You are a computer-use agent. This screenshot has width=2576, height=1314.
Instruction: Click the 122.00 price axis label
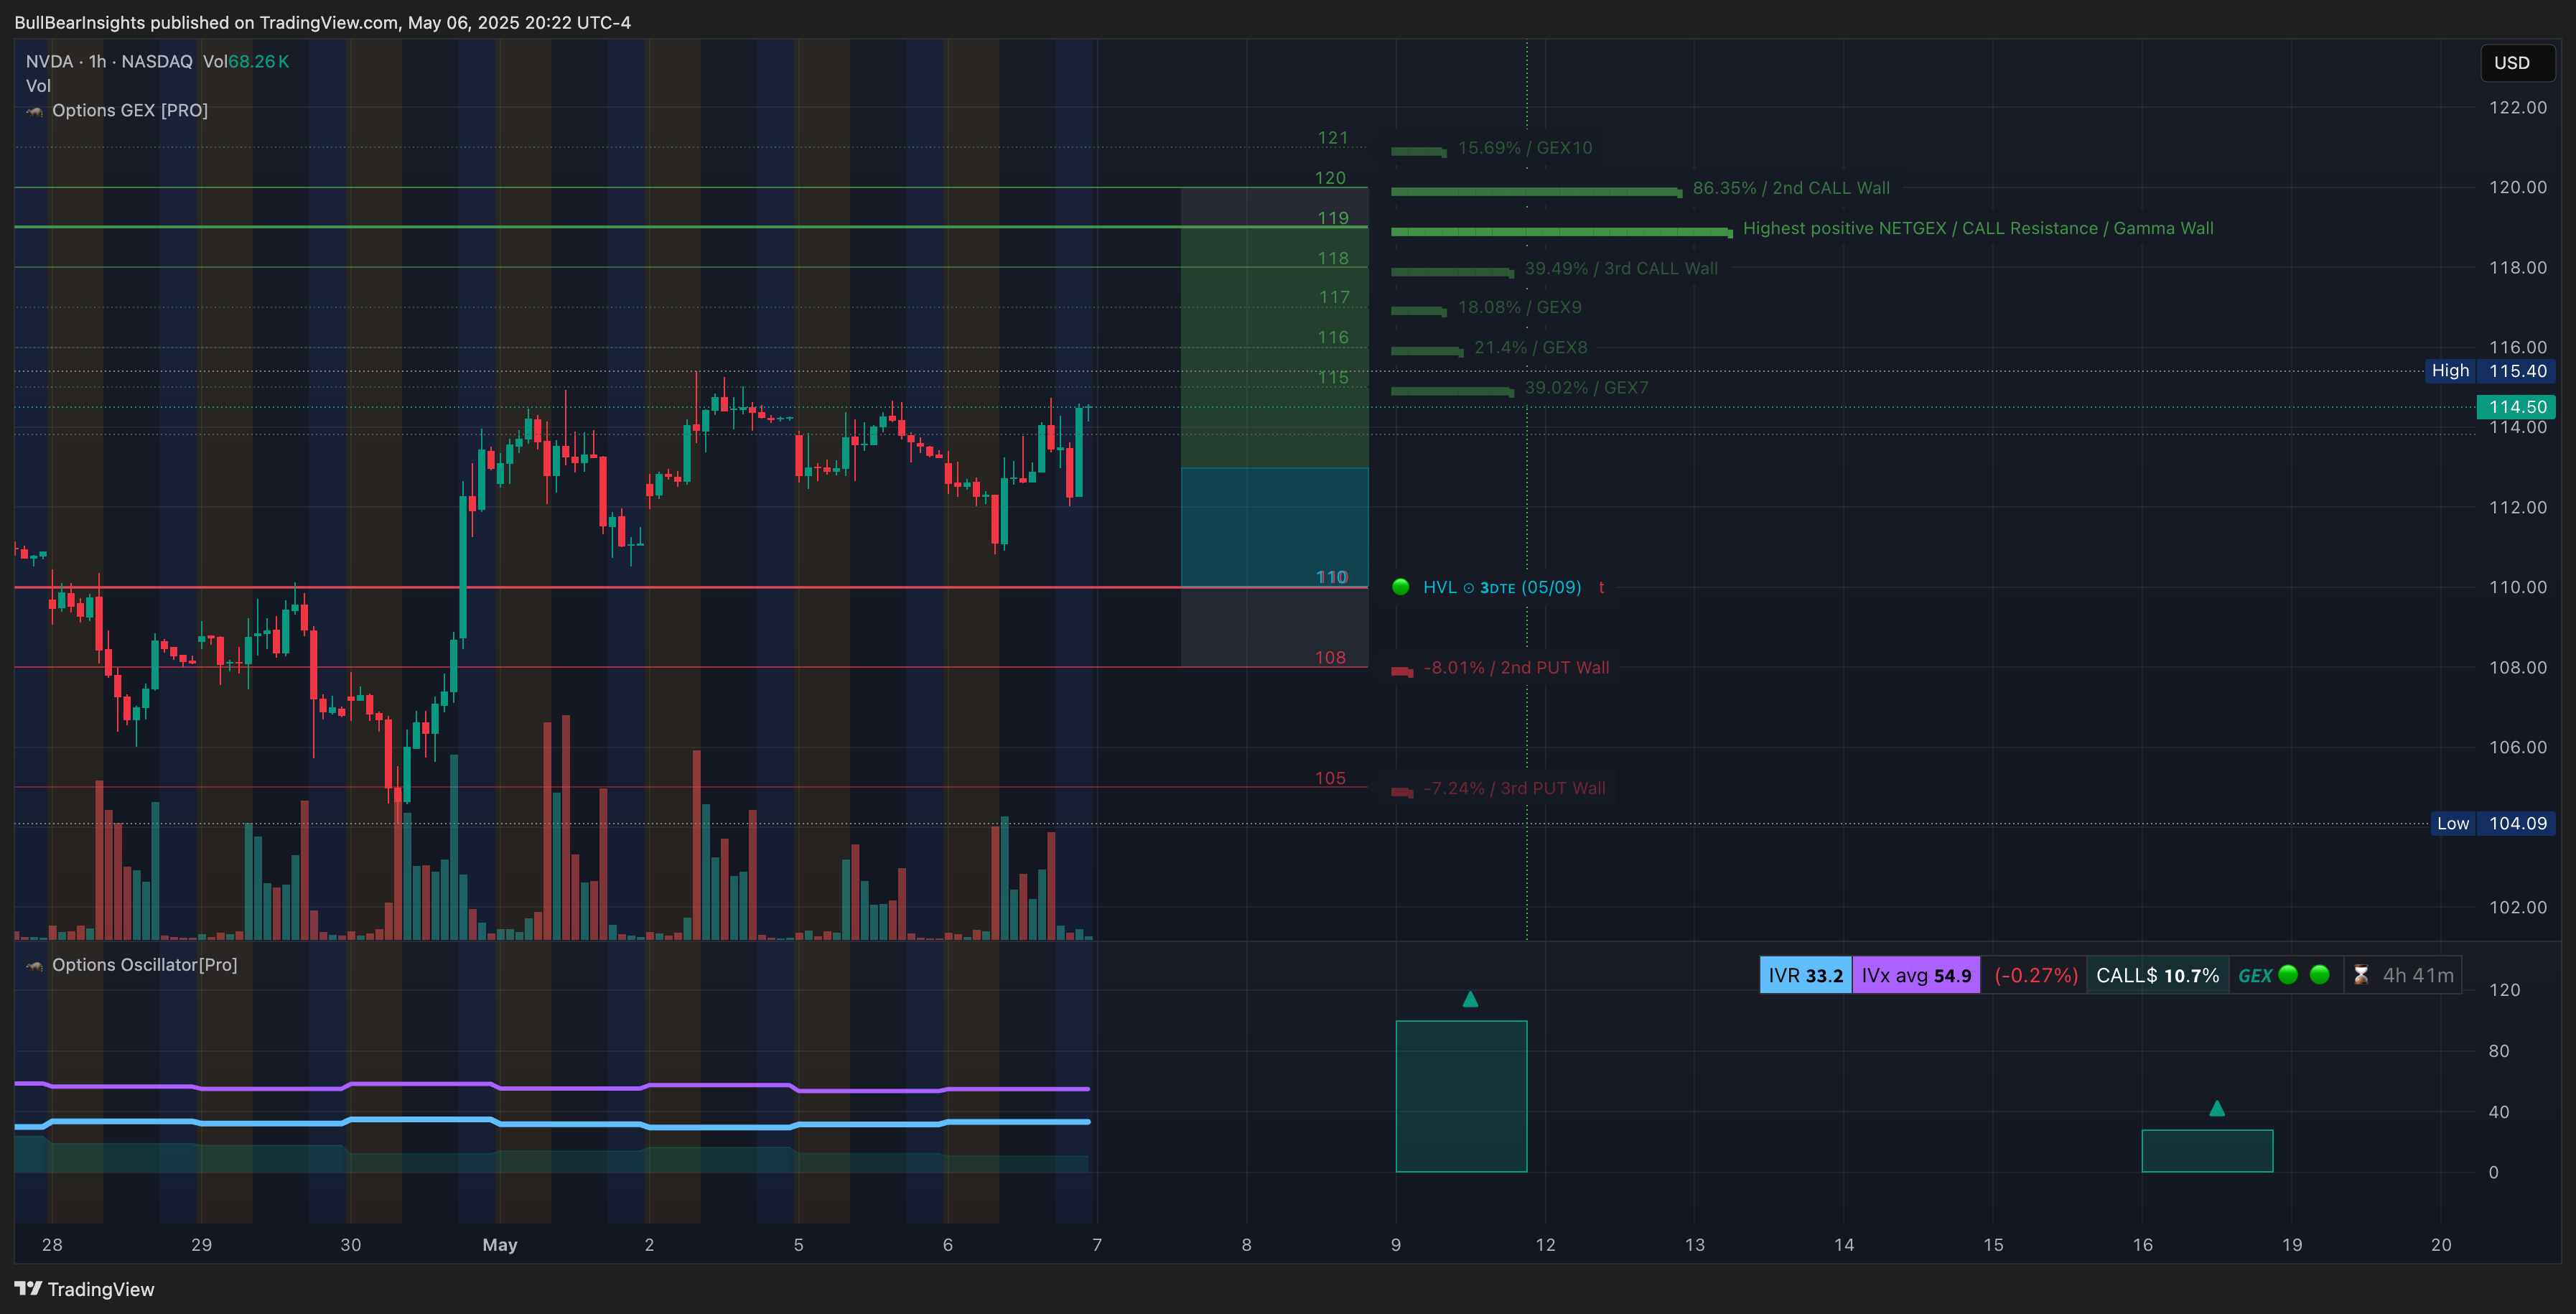[x=2517, y=107]
